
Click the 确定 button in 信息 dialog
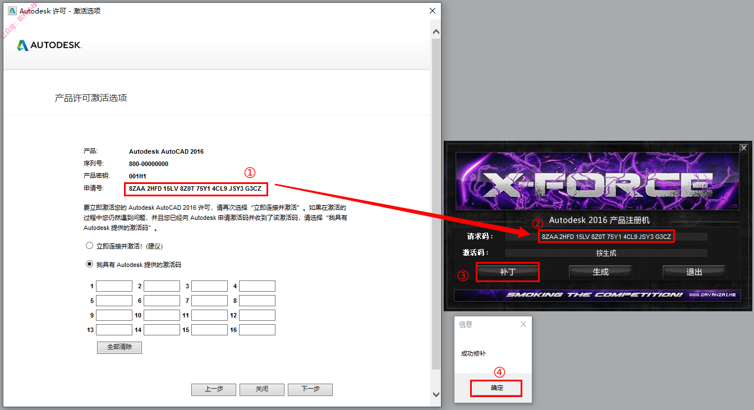coord(497,388)
